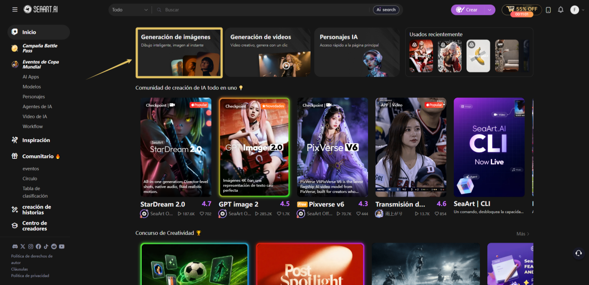This screenshot has width=589, height=285.
Task: Open the StarDream 2.0 card image
Action: 176,147
